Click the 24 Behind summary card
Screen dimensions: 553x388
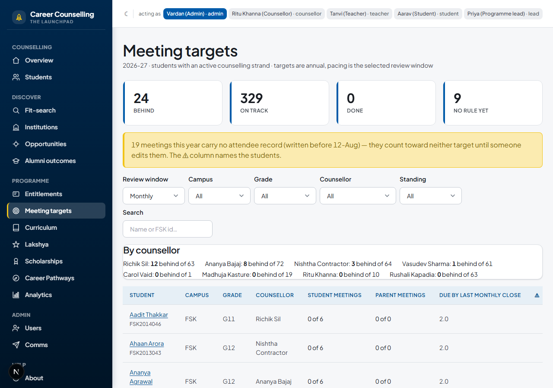pyautogui.click(x=172, y=103)
